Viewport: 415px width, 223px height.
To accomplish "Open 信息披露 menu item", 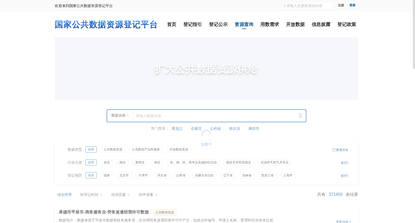I will (x=321, y=24).
